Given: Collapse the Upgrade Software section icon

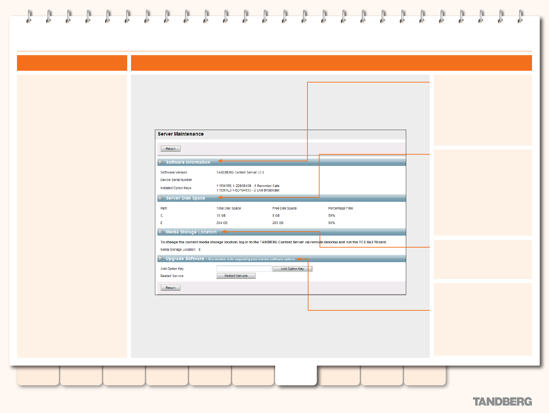Looking at the screenshot, I should click(160, 258).
